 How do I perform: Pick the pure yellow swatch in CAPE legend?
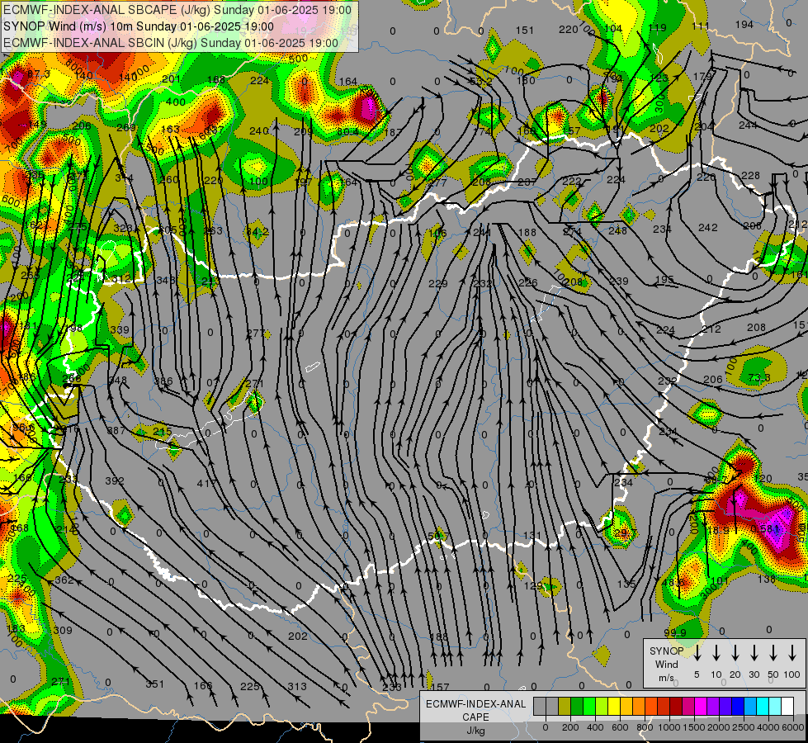point(614,707)
